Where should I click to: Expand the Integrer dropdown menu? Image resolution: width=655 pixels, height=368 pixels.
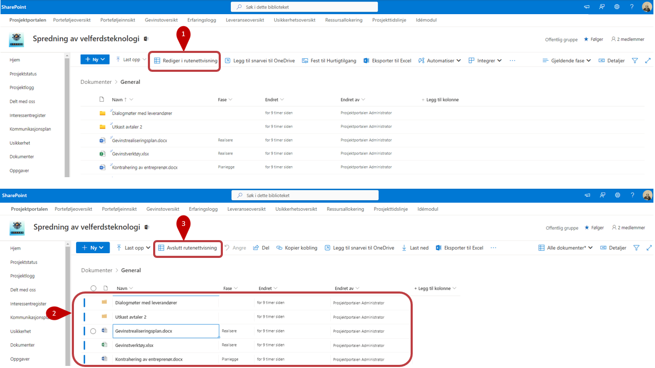486,61
